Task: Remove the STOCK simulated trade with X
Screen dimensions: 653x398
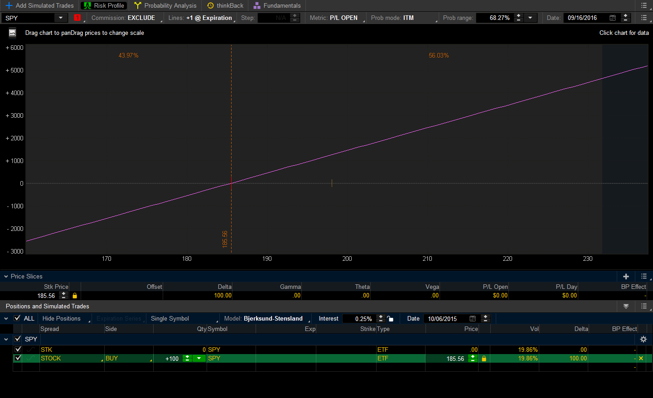Action: point(641,358)
